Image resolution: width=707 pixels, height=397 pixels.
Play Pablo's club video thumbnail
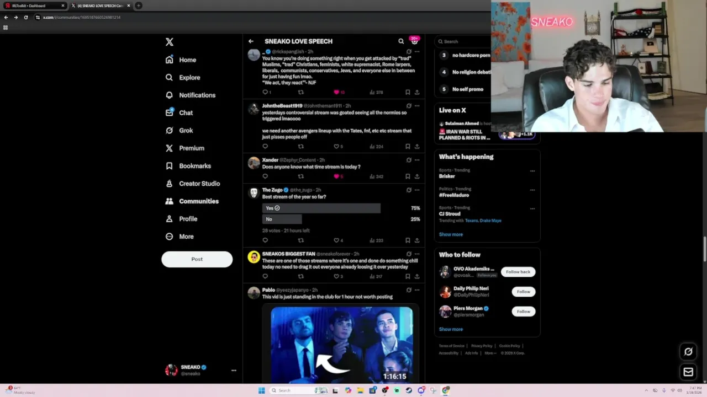341,345
